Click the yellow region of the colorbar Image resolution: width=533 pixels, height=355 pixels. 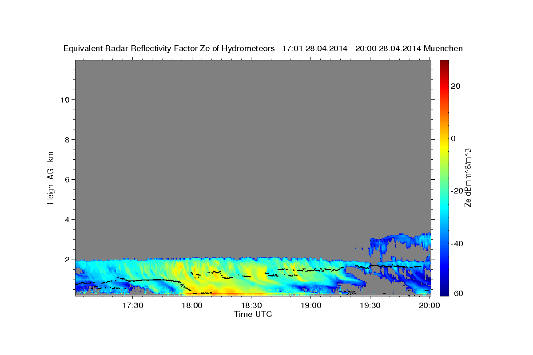444,146
